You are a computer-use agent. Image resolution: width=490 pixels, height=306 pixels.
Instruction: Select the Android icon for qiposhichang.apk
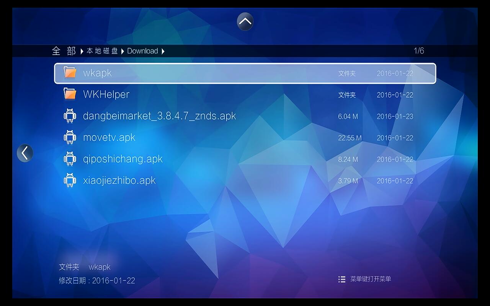coord(70,159)
